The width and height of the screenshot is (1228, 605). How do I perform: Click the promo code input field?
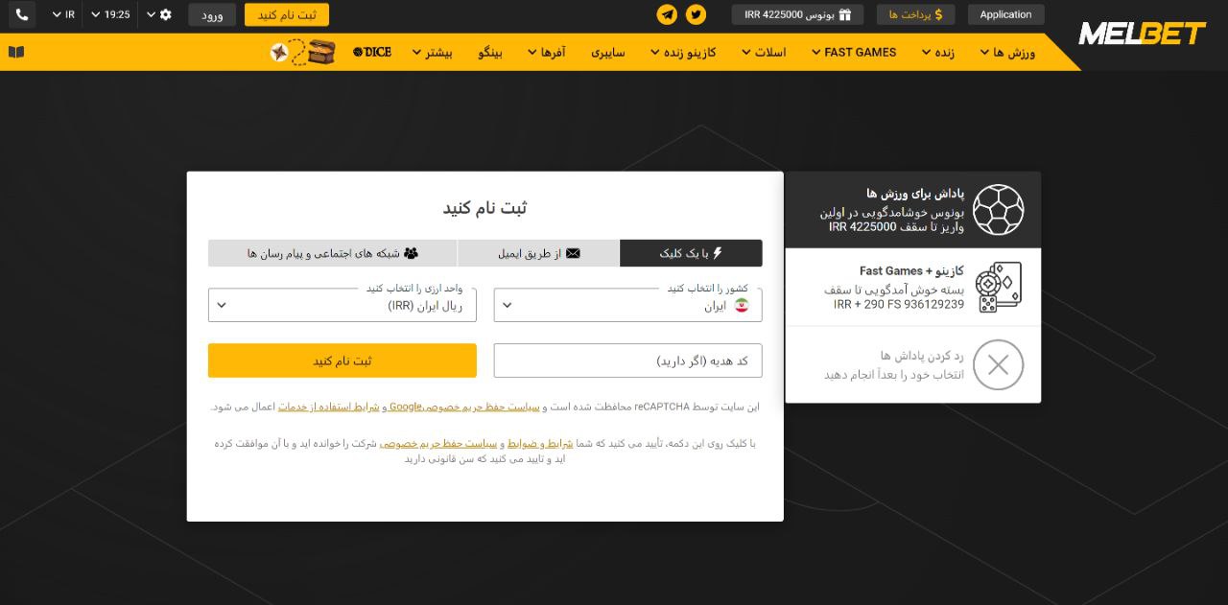627,361
